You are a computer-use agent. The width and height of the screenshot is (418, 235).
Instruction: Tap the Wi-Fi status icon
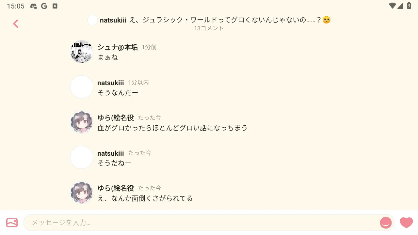click(x=392, y=6)
